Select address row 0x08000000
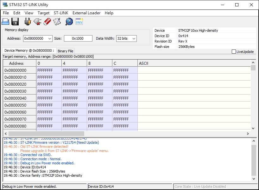The image size is (259, 190). tap(20, 70)
